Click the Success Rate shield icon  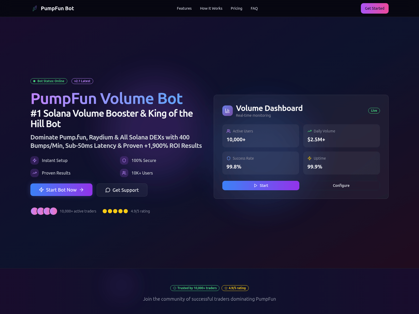coord(229,158)
